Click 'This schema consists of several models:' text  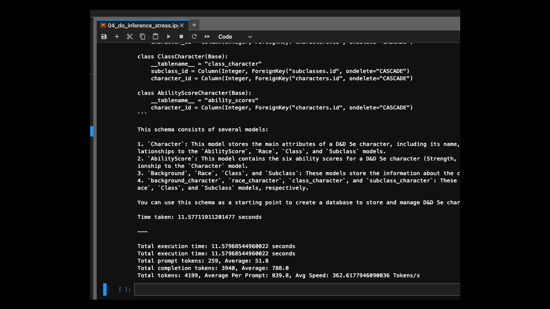tap(203, 130)
